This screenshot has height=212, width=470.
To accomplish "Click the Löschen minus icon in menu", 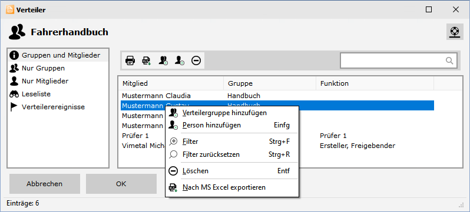I will (173, 171).
